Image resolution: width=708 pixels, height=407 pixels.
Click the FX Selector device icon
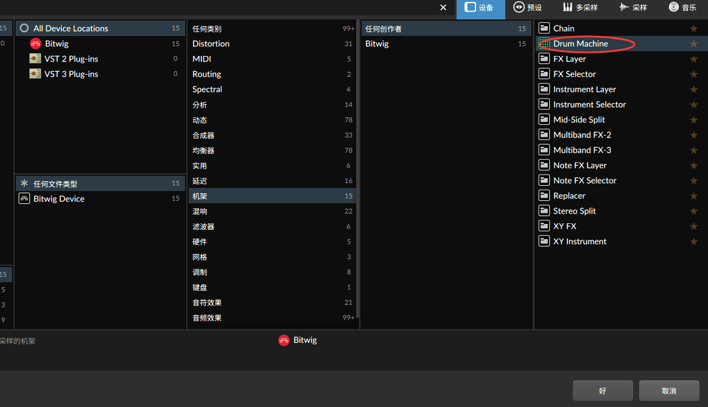tap(544, 74)
